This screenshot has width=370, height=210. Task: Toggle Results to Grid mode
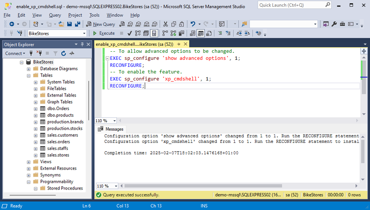point(201,33)
